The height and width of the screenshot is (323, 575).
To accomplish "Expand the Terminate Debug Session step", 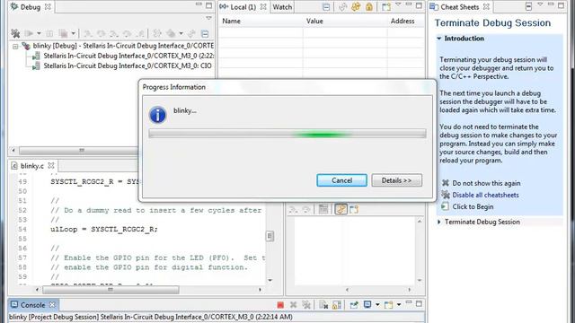I will tap(439, 222).
